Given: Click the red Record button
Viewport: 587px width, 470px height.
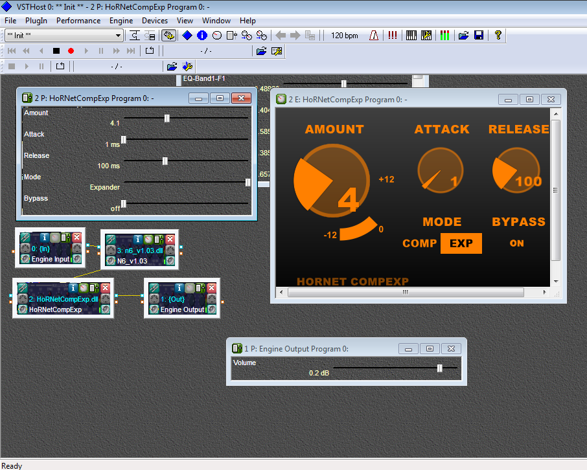Looking at the screenshot, I should pyautogui.click(x=71, y=51).
